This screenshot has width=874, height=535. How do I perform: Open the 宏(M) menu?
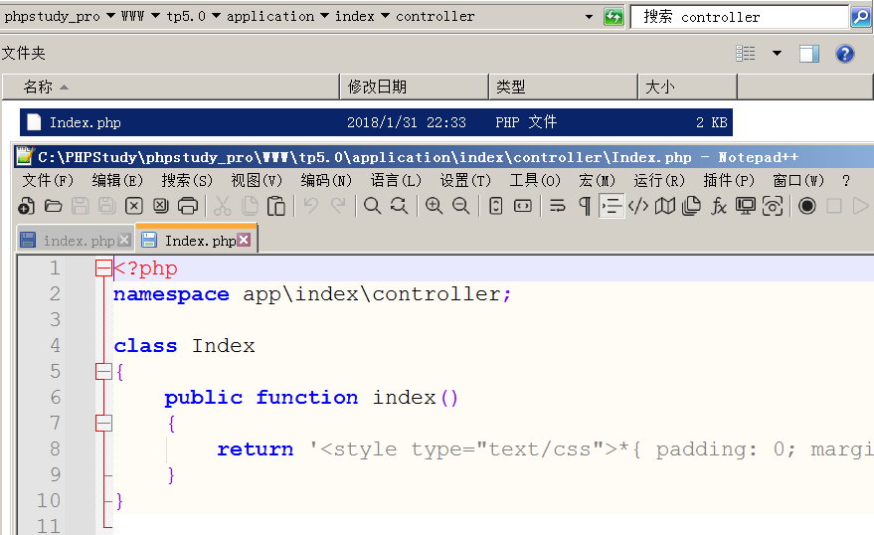pos(597,181)
